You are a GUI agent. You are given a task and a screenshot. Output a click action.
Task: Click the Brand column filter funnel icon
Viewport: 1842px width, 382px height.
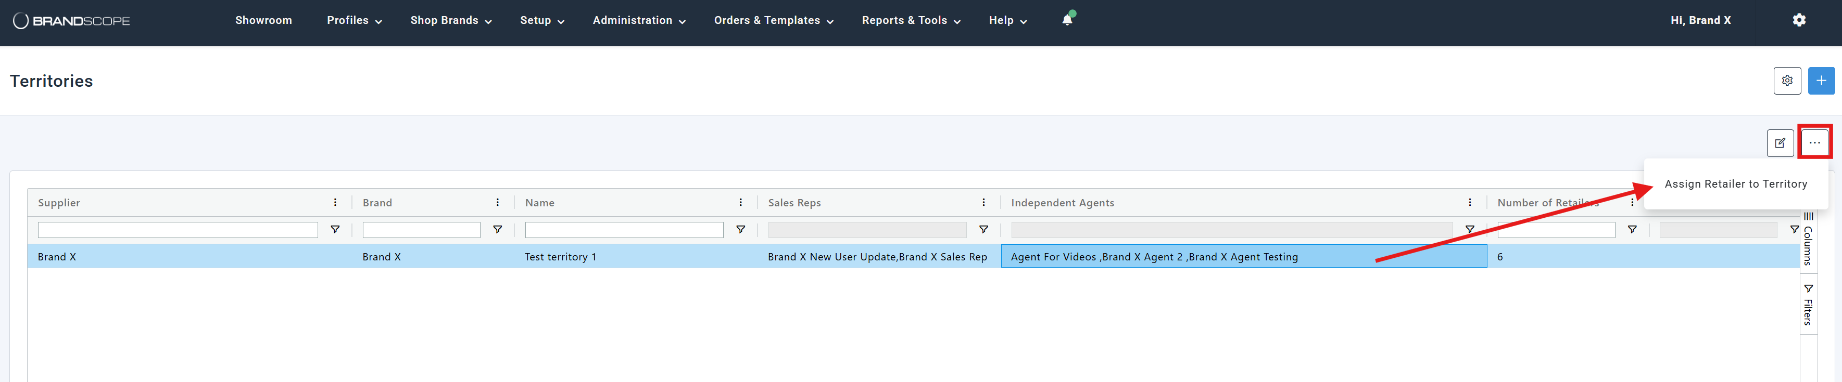498,230
